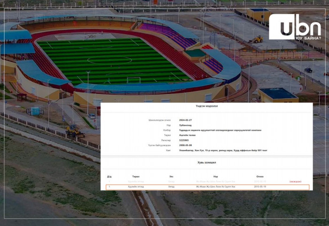Click the shareholder name in the highlighted row

click(215, 187)
